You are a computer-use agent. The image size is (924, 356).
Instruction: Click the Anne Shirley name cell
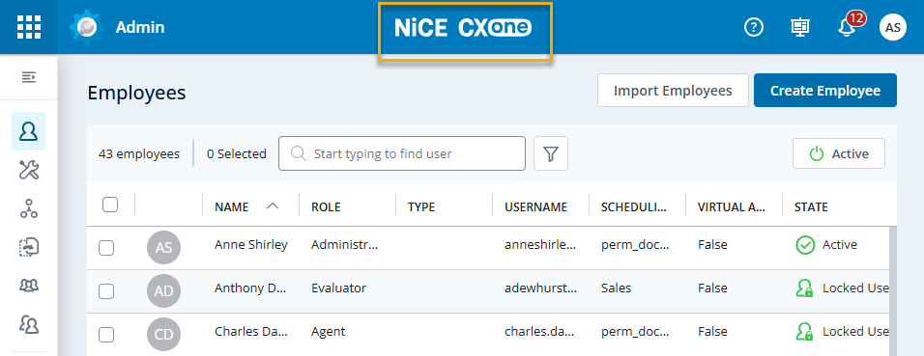click(x=251, y=245)
